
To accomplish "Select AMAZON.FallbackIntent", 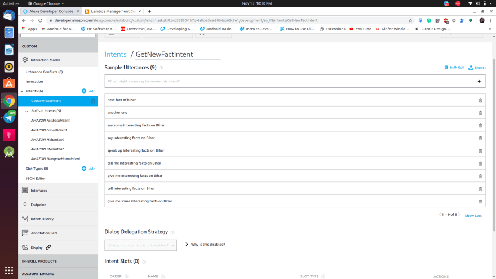I will (x=50, y=121).
